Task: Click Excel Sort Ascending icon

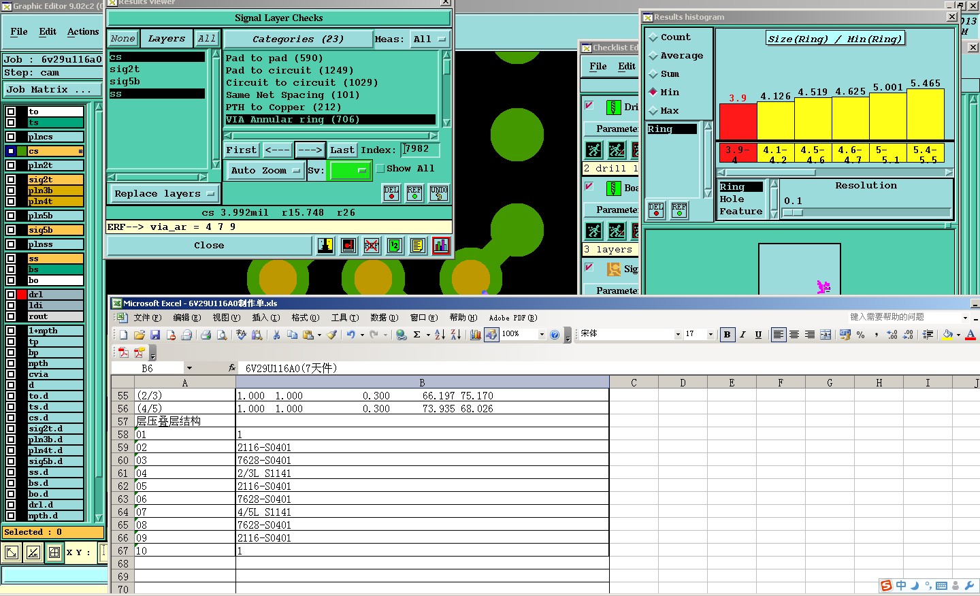Action: [440, 335]
